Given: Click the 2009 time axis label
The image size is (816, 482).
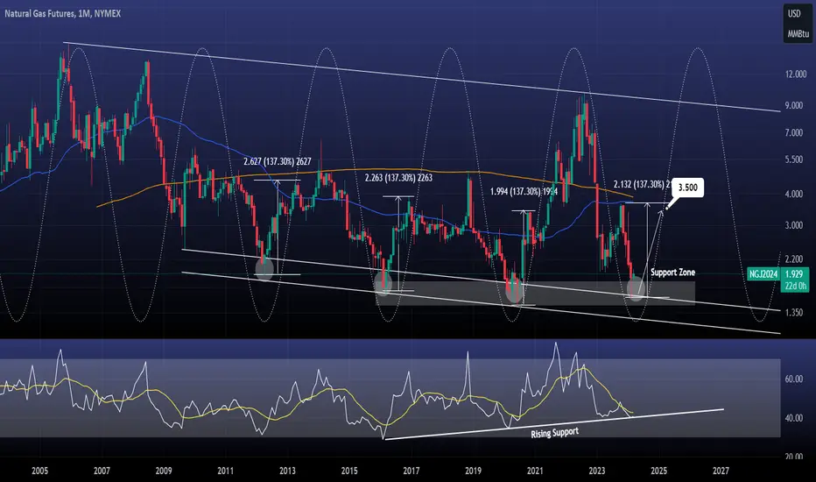Looking at the screenshot, I should tap(164, 471).
